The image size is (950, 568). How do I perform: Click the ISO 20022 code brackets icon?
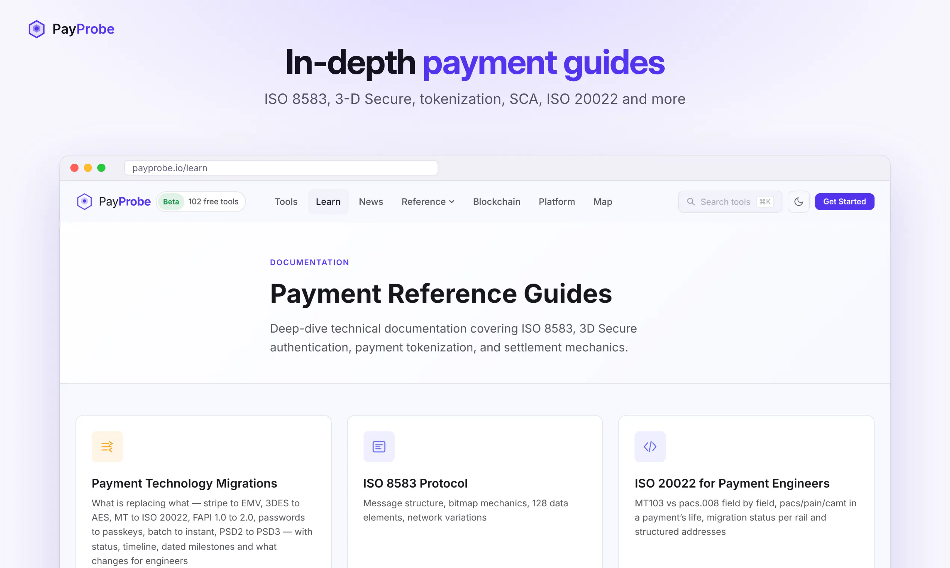coord(650,446)
